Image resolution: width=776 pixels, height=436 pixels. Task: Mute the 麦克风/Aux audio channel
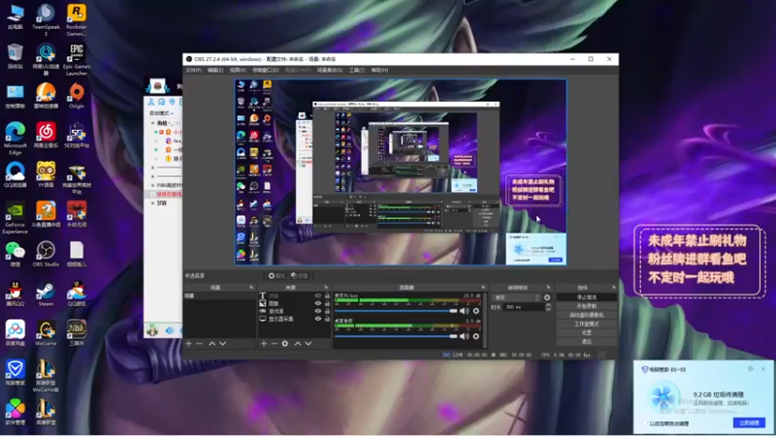pyautogui.click(x=464, y=311)
